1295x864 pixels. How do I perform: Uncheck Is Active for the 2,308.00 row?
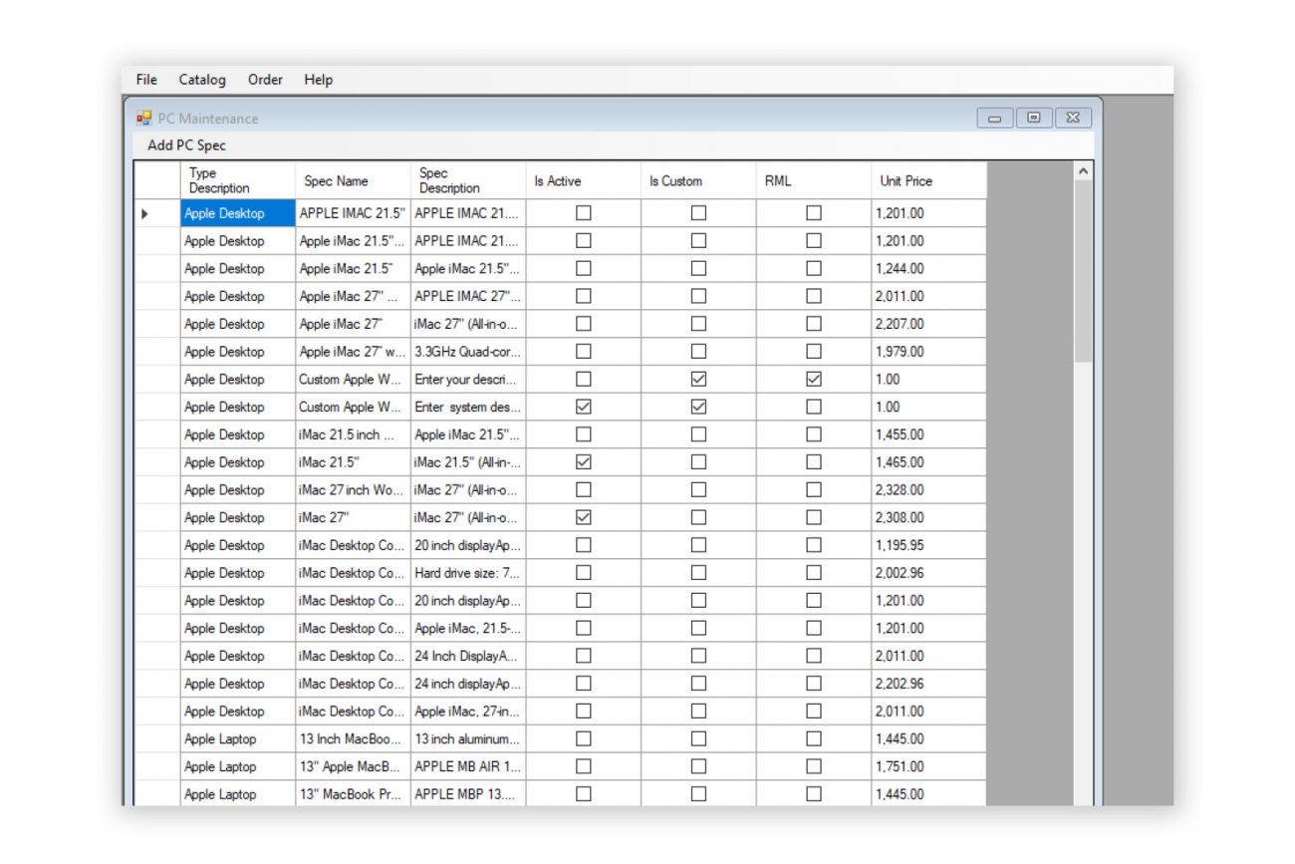[x=584, y=517]
